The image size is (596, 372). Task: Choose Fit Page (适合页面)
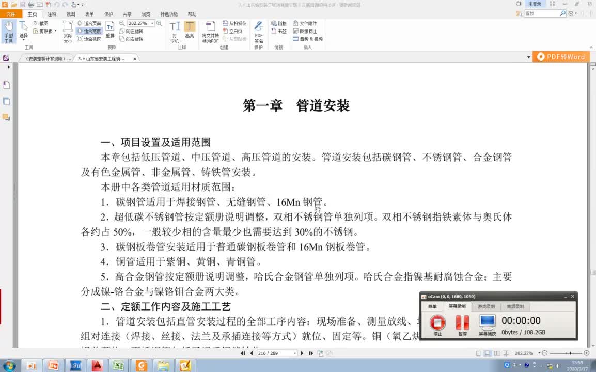click(x=89, y=23)
